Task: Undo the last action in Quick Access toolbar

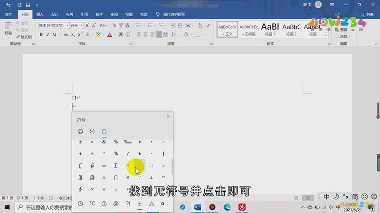Action: (x=8, y=5)
